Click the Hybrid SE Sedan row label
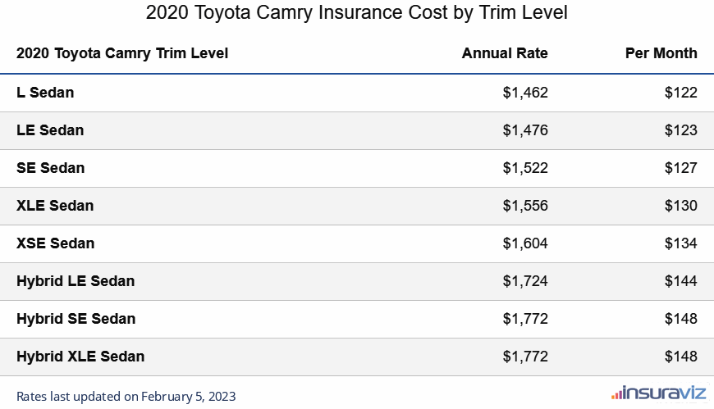The height and width of the screenshot is (409, 714). 76,319
